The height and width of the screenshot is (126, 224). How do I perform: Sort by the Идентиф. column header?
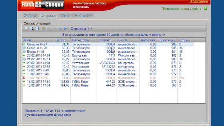tap(106, 40)
